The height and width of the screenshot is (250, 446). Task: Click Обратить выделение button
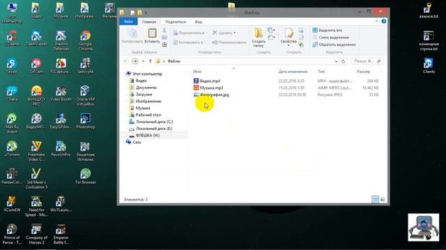(x=334, y=44)
